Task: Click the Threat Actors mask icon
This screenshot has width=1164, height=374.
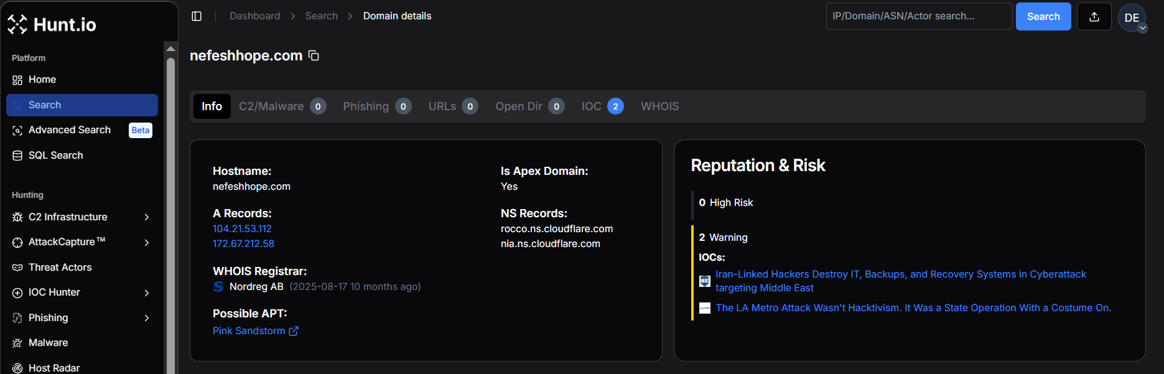Action: 17,268
